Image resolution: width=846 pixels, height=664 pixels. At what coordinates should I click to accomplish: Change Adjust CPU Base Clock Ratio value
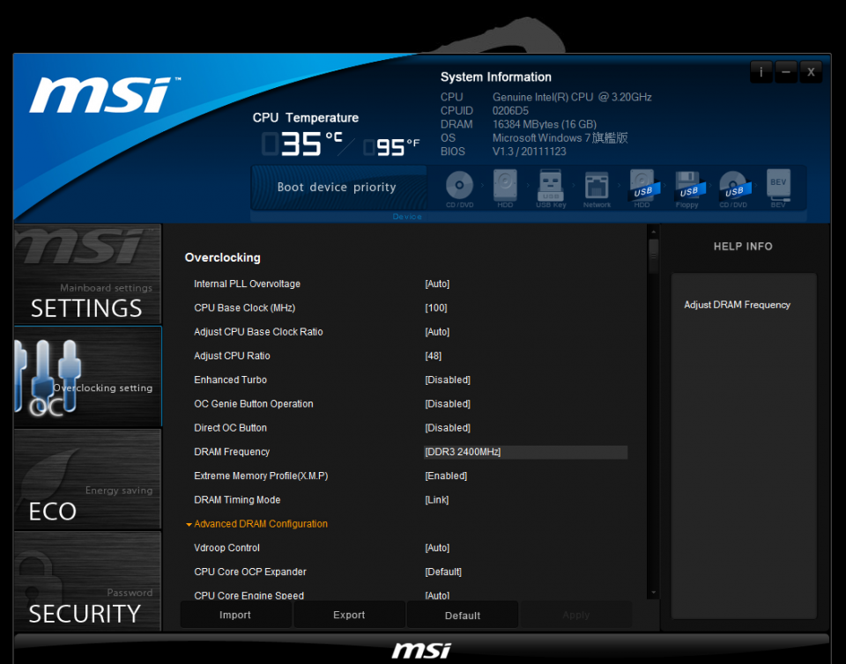[x=437, y=332]
